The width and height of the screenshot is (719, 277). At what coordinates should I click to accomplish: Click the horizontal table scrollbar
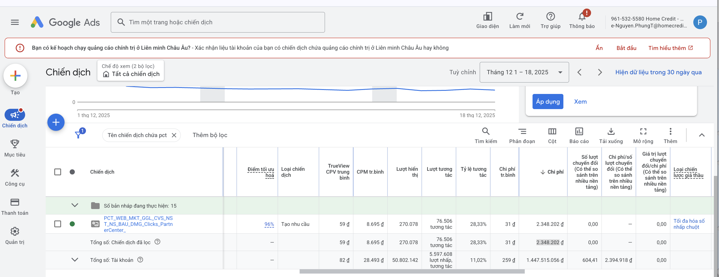click(412, 272)
